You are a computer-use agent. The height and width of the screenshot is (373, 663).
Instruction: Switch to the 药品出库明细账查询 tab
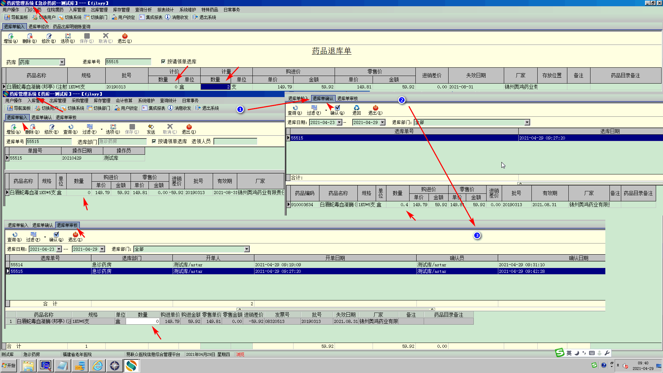point(71,27)
